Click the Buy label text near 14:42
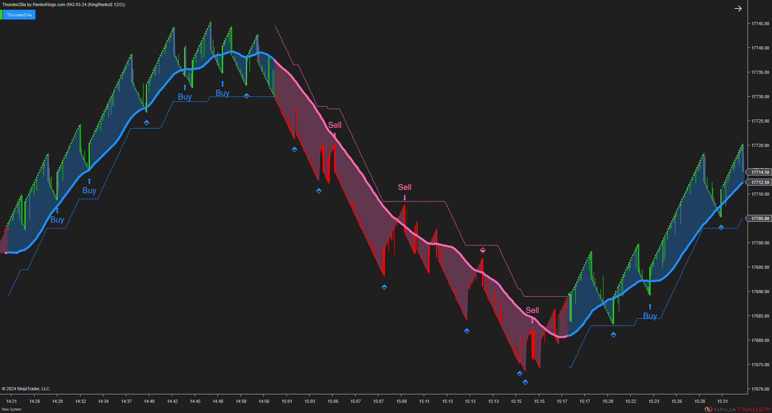The image size is (772, 413). 185,97
